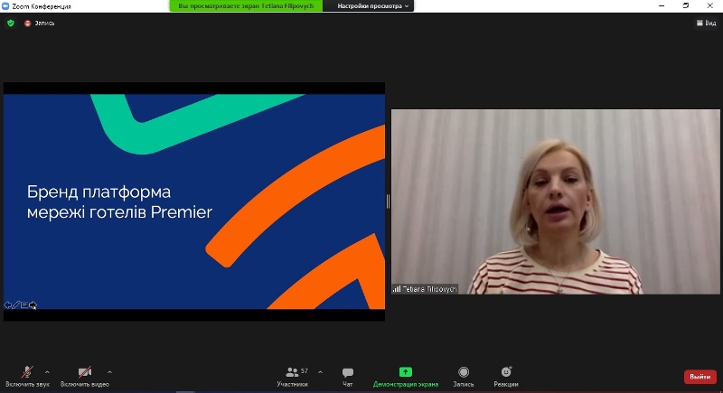Leave the meeting with Выйти
The width and height of the screenshot is (723, 393).
(700, 377)
